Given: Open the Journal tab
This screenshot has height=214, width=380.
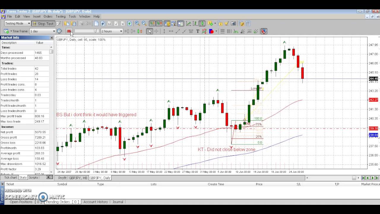Looking at the screenshot, I should (x=118, y=202).
